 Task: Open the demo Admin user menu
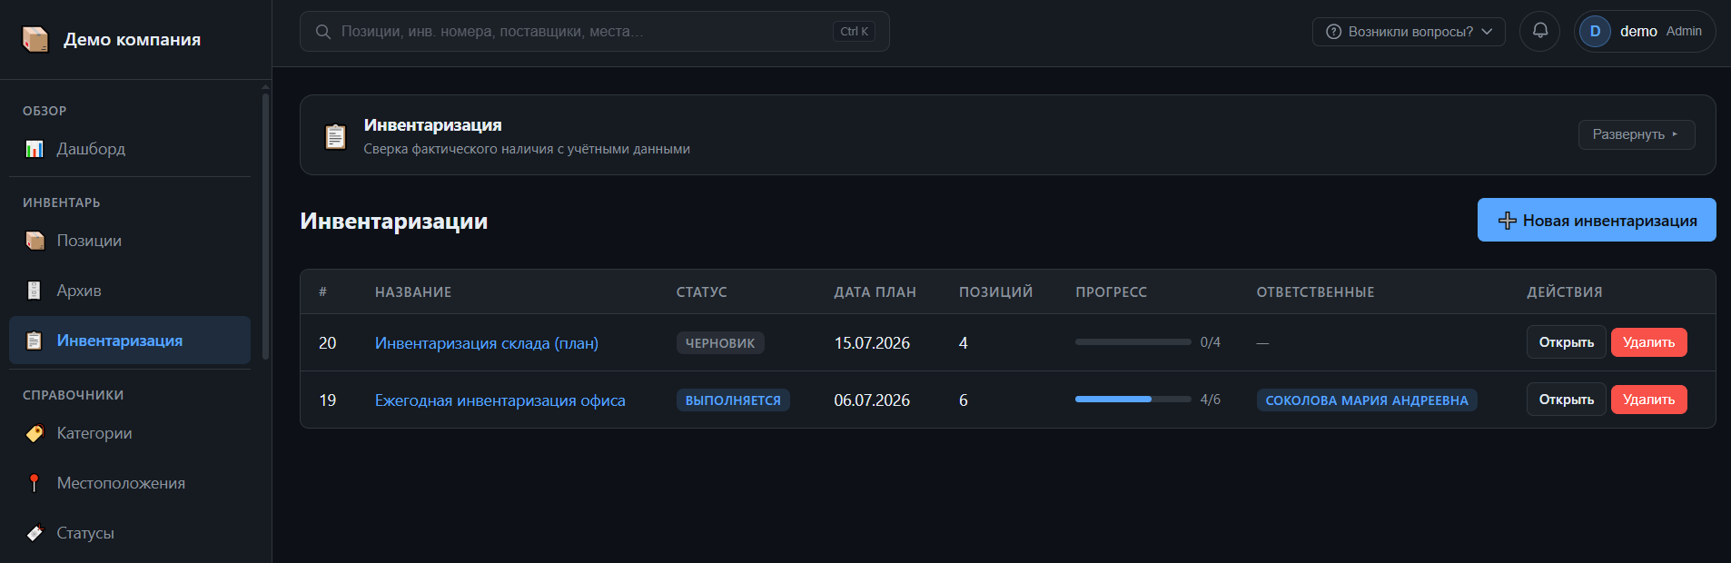(1644, 31)
